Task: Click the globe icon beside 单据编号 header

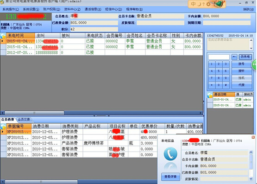Action: pos(3,126)
